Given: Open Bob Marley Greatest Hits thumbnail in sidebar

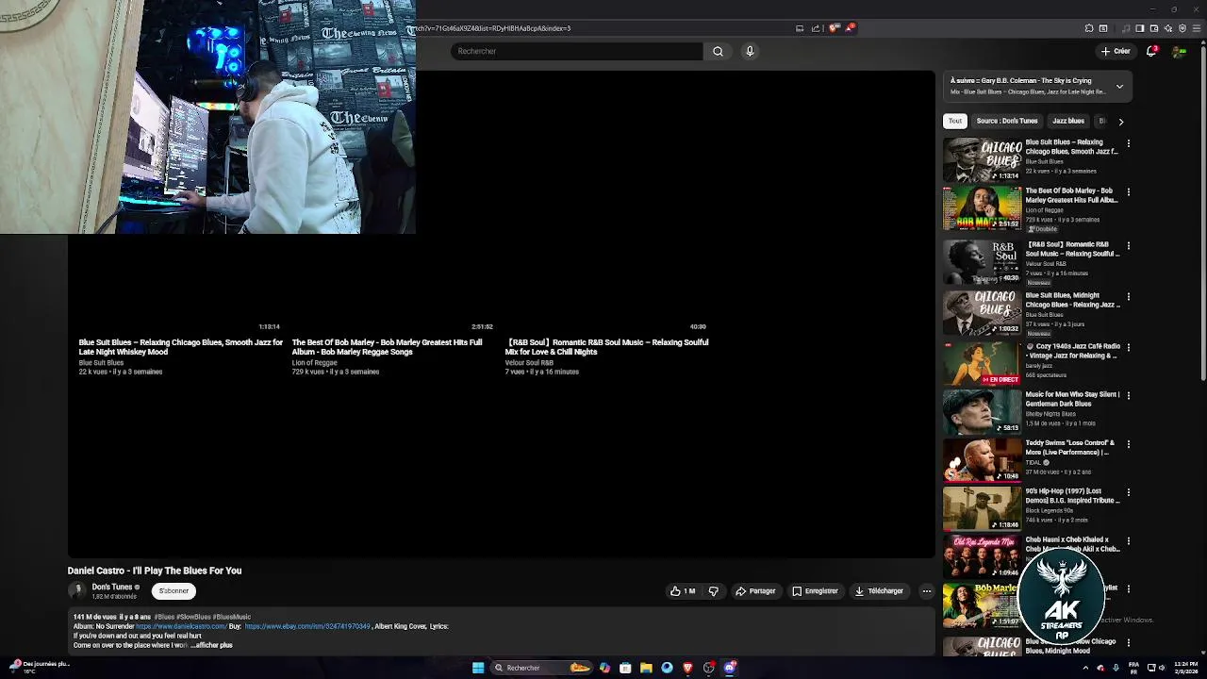Looking at the screenshot, I should 982,207.
